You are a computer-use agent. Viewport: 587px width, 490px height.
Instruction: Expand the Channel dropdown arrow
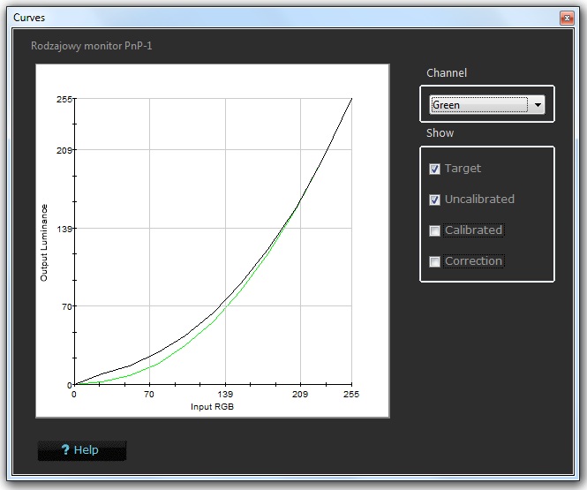click(537, 105)
